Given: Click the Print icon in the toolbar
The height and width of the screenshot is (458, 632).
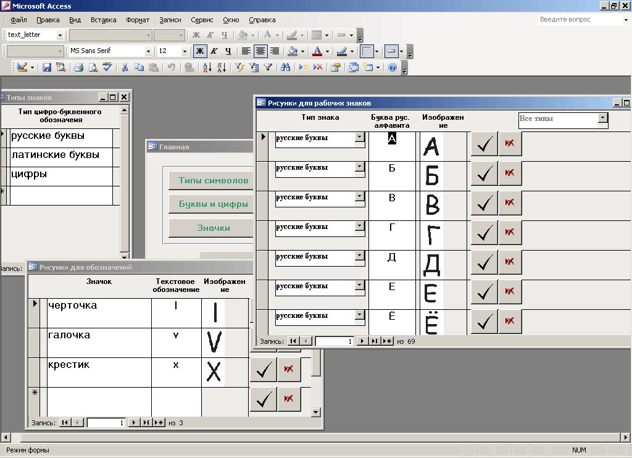Looking at the screenshot, I should tap(78, 67).
